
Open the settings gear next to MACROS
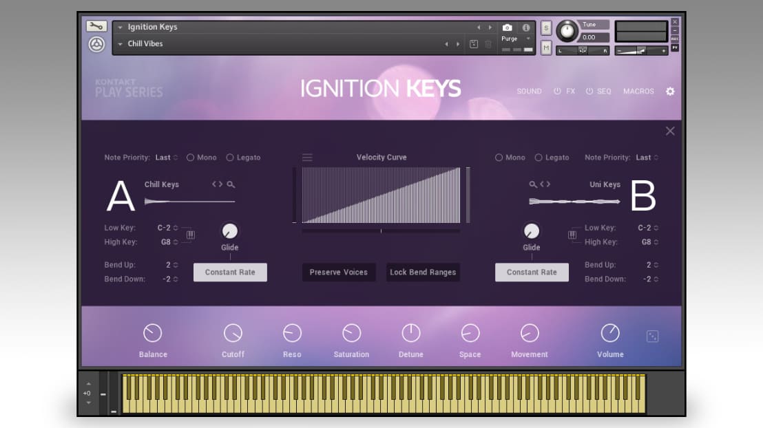coord(669,91)
